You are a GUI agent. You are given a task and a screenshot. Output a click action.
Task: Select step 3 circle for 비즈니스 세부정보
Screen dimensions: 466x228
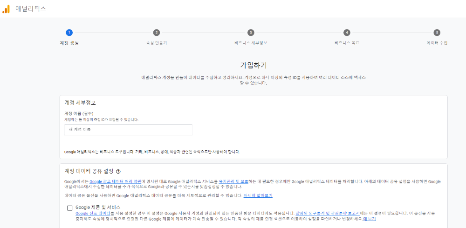251,33
